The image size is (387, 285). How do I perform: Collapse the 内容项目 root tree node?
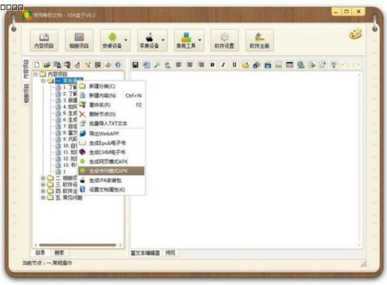[36, 74]
